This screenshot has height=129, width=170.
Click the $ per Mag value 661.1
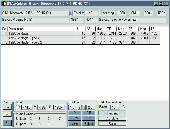135,13
